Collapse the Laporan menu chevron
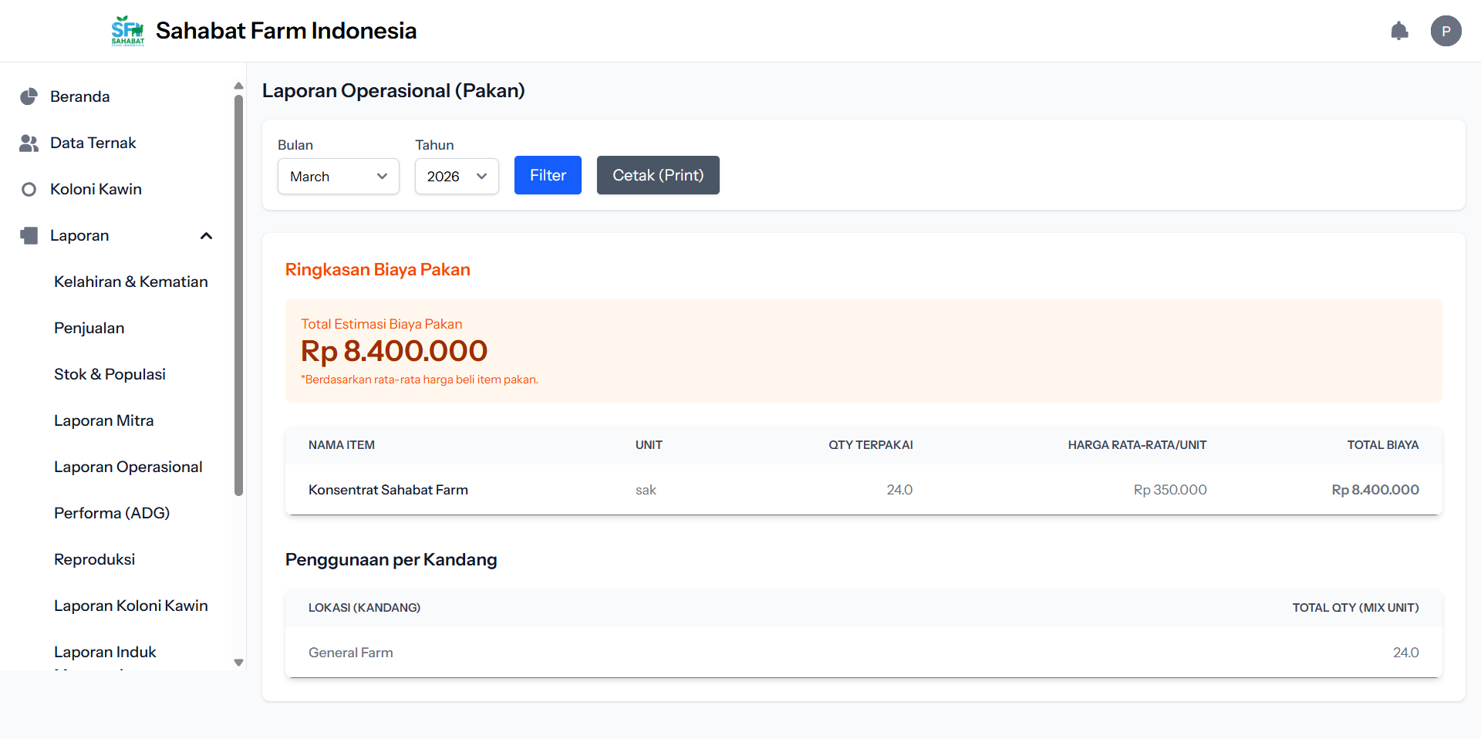1481x739 pixels. point(206,235)
